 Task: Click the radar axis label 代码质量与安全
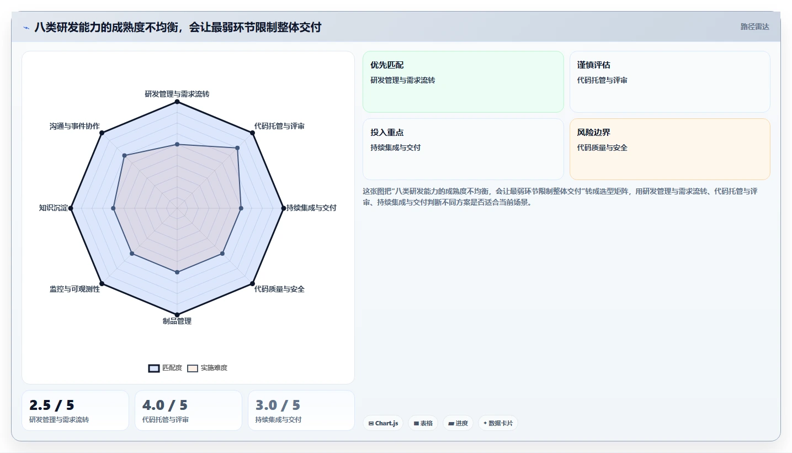[x=279, y=289]
